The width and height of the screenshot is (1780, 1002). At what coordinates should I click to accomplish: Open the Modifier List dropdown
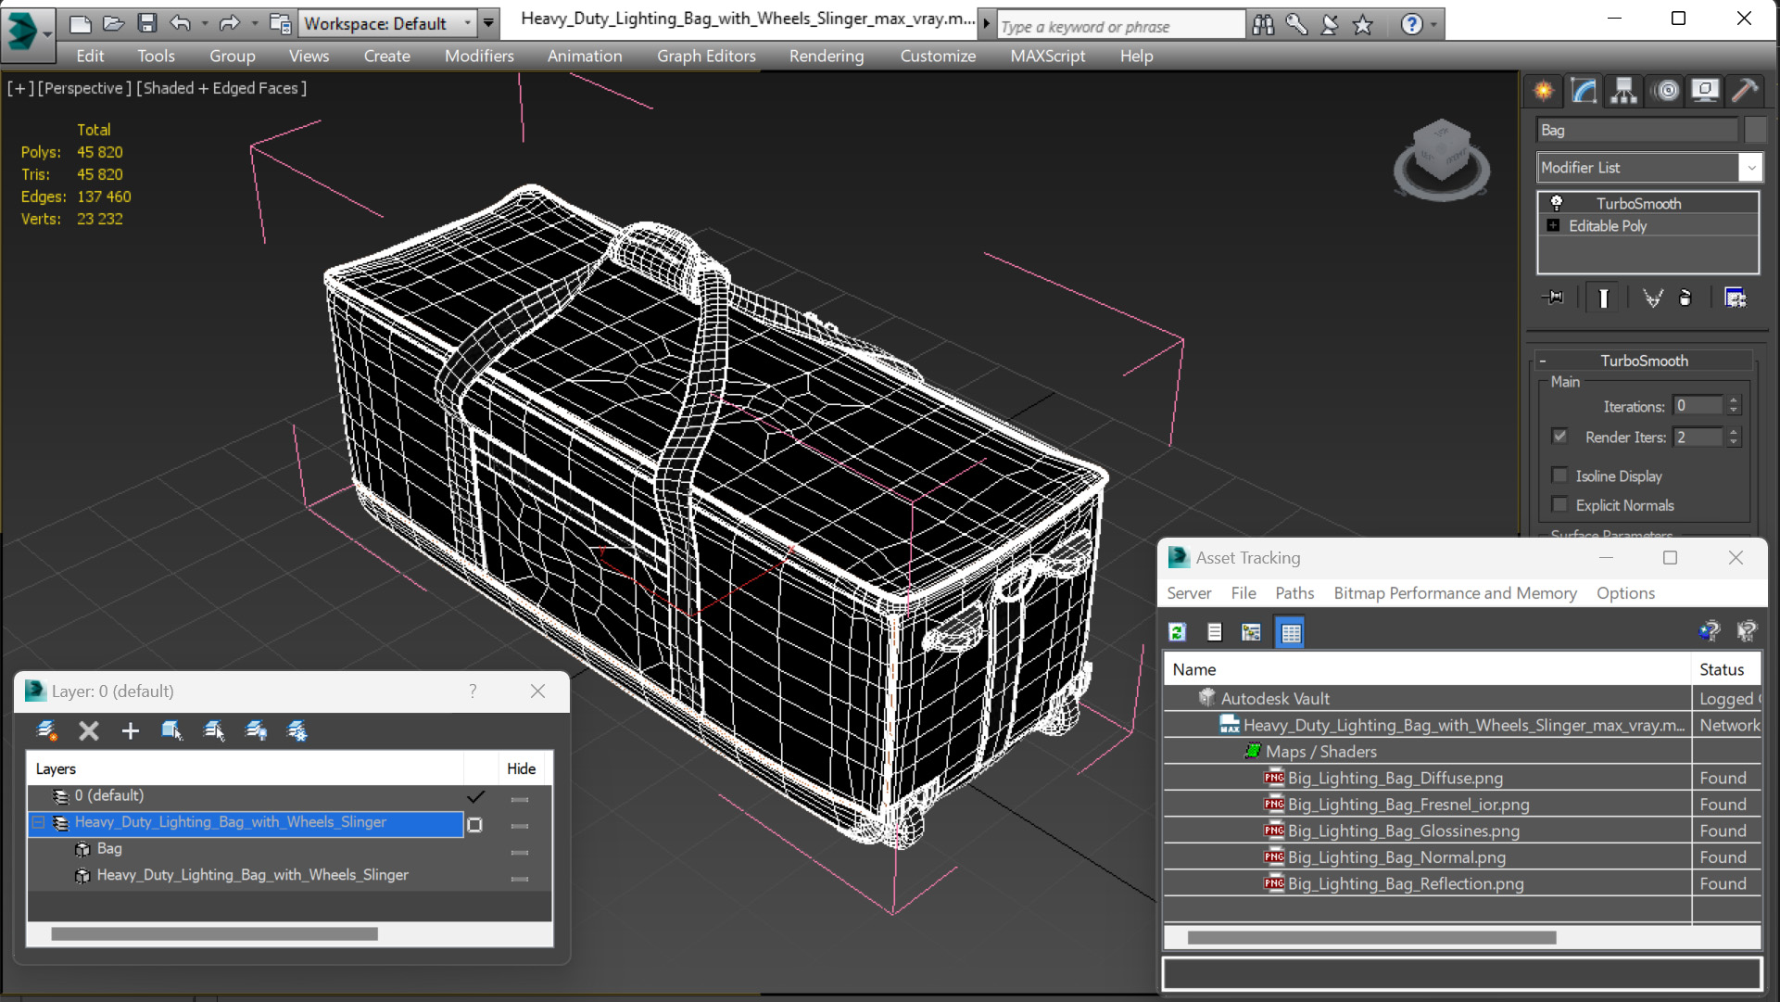tap(1750, 168)
